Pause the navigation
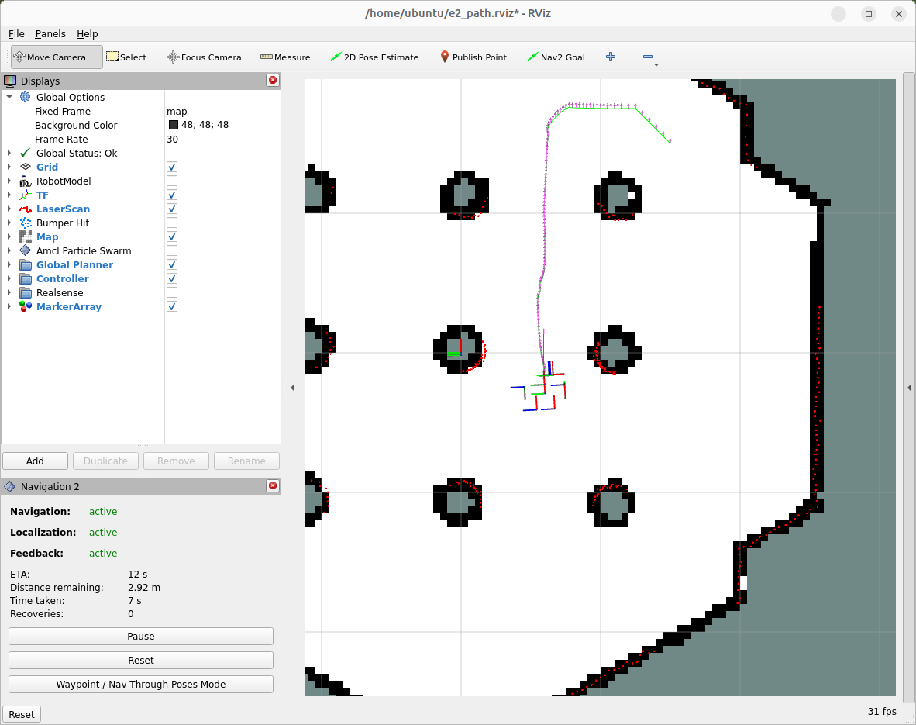The height and width of the screenshot is (725, 916). pos(141,636)
